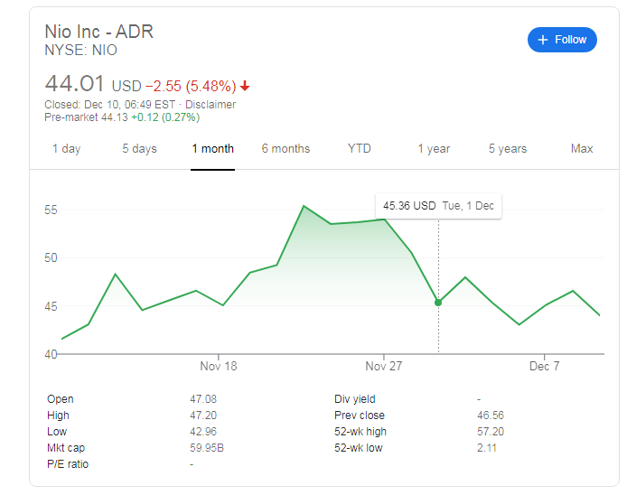Click the 55 y-axis label
The width and height of the screenshot is (627, 495).
pyautogui.click(x=51, y=210)
